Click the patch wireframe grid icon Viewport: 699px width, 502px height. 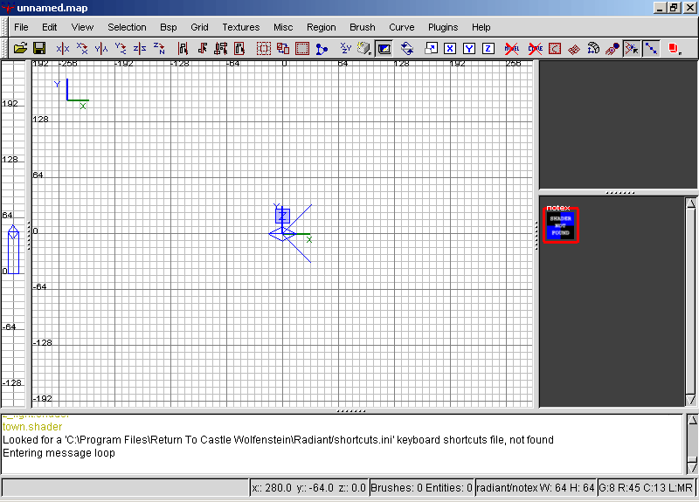pos(574,48)
